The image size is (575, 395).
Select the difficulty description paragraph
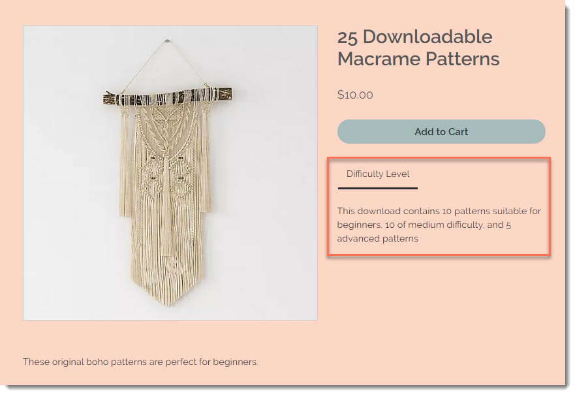(x=439, y=225)
